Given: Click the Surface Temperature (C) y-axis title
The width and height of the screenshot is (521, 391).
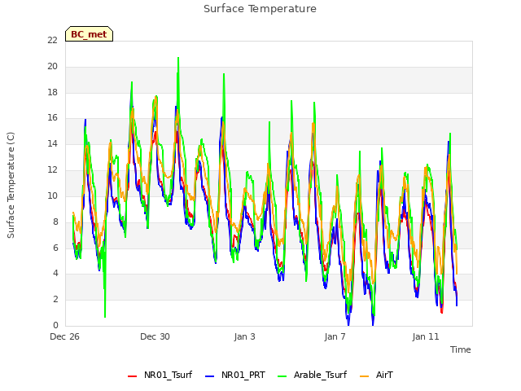Looking at the screenshot, I should pos(11,185).
